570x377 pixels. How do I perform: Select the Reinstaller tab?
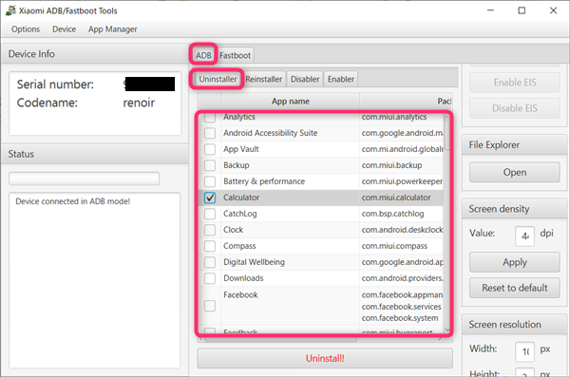[264, 79]
